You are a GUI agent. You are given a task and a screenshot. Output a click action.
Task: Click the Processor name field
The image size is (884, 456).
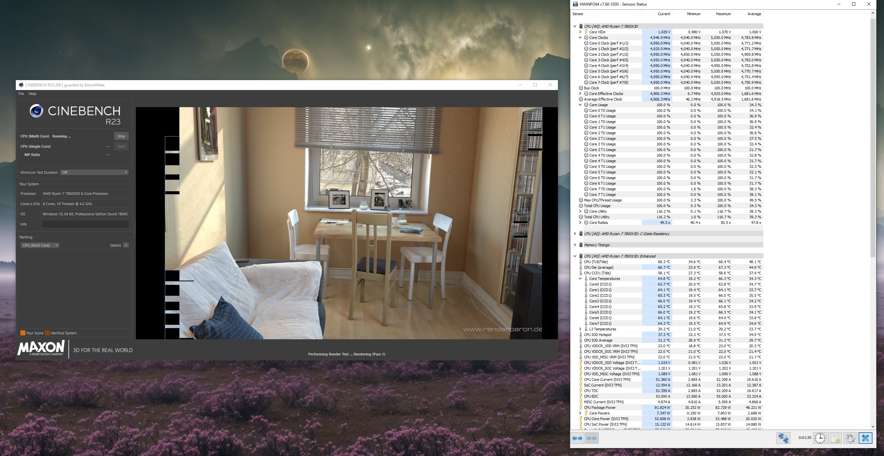coord(85,194)
